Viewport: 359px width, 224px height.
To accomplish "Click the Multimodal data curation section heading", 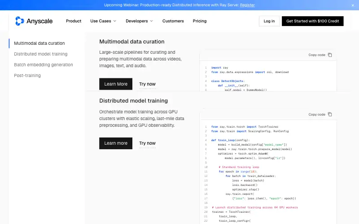I will point(131,42).
